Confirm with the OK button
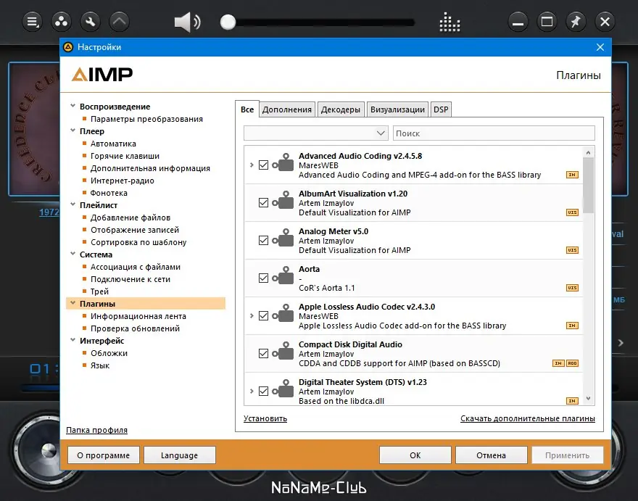The image size is (638, 501). [x=415, y=455]
